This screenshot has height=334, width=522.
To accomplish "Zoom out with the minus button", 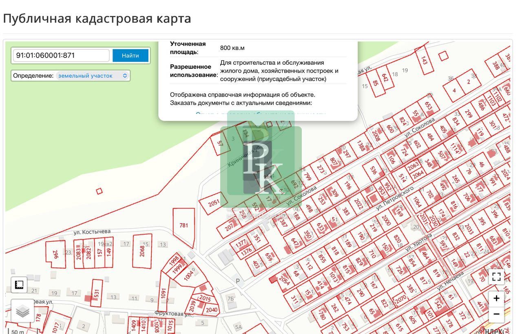I will pyautogui.click(x=496, y=314).
